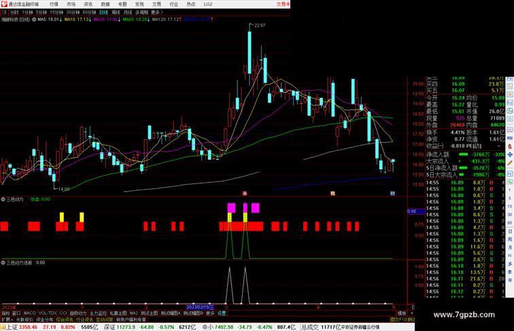Open 新用户福利专享 promotion
Screen dimensions: 514x331
point(131,319)
